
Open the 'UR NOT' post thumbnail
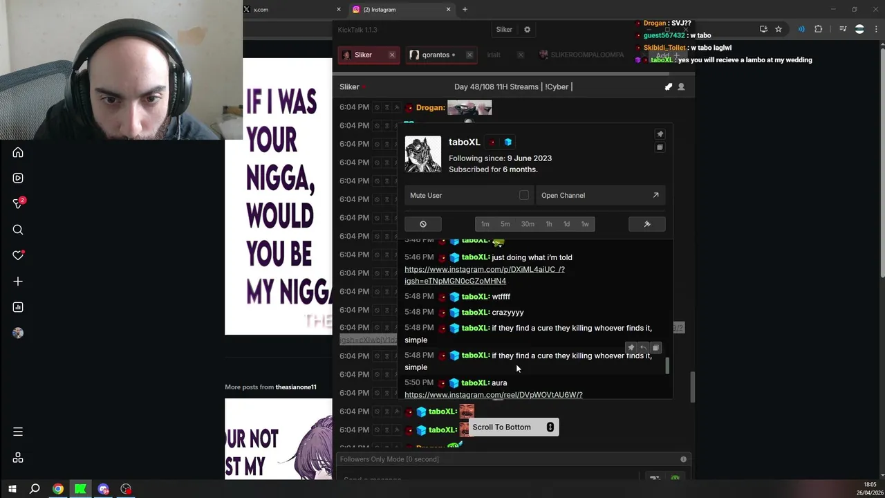(x=278, y=439)
